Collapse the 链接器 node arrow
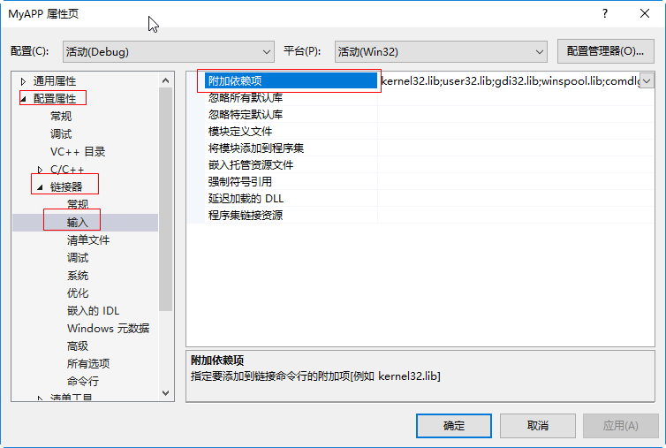Screen dimensions: 666x448 click(40, 187)
